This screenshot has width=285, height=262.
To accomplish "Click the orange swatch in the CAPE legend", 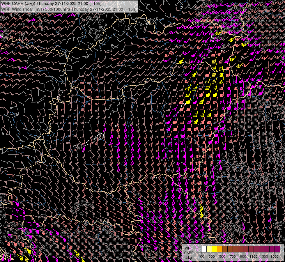I will [219, 249].
